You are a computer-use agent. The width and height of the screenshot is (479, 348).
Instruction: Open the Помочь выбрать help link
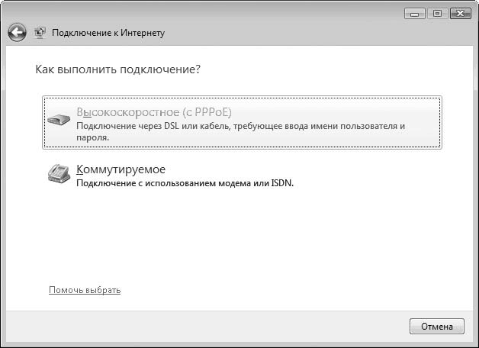[x=85, y=290]
